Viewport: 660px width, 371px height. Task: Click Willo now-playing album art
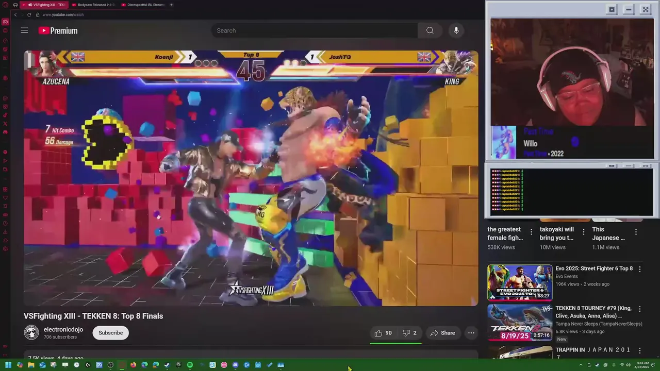pos(503,142)
